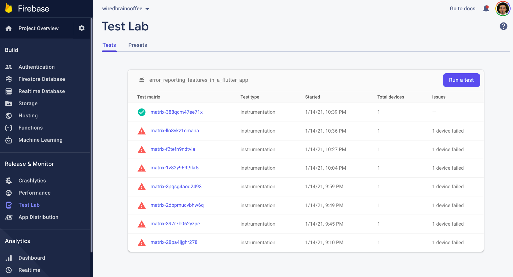Open the matrix-llo8vkz1cmapa test link
The image size is (513, 277).
[175, 130]
